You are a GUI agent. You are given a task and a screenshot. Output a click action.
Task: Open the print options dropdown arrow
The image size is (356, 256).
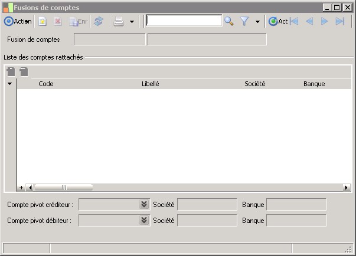(x=132, y=22)
